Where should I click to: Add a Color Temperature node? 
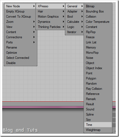[98, 22]
